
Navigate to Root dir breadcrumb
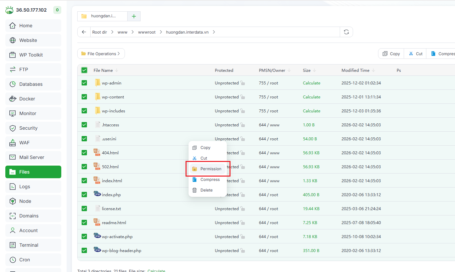[100, 32]
